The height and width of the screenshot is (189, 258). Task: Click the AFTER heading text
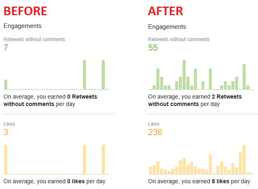(x=166, y=11)
